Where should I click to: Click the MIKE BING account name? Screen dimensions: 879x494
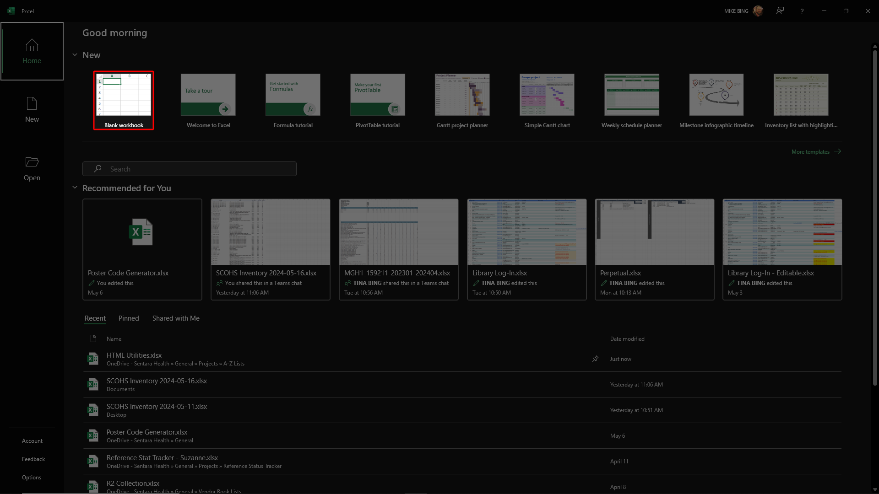tap(736, 11)
